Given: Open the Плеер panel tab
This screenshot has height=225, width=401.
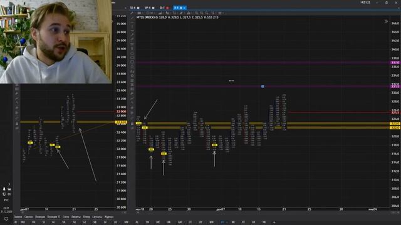Looking at the screenshot, I should point(86,217).
